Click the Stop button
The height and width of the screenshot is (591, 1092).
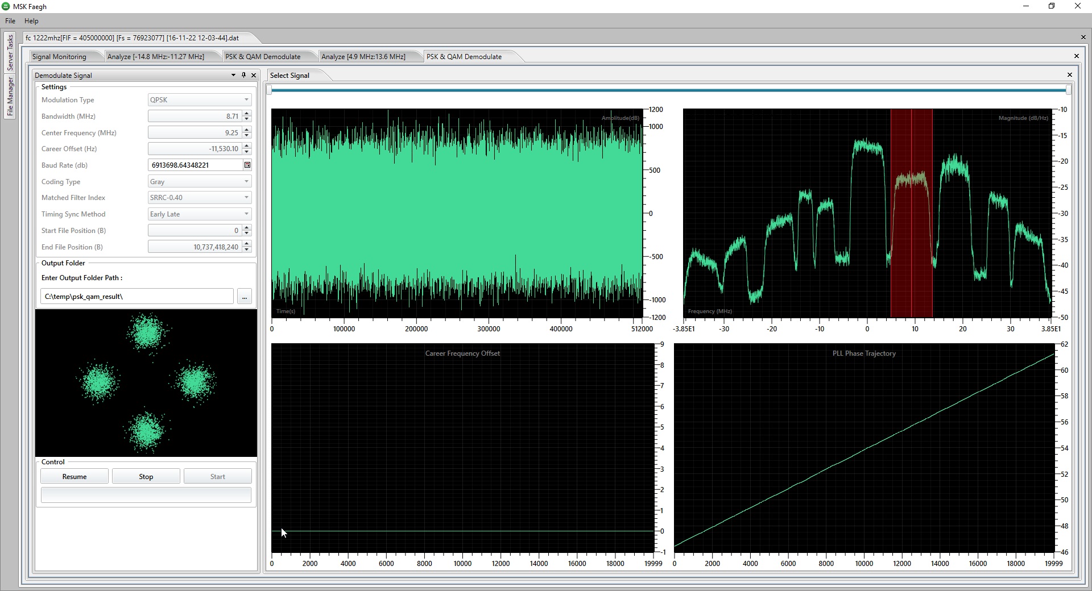(146, 477)
